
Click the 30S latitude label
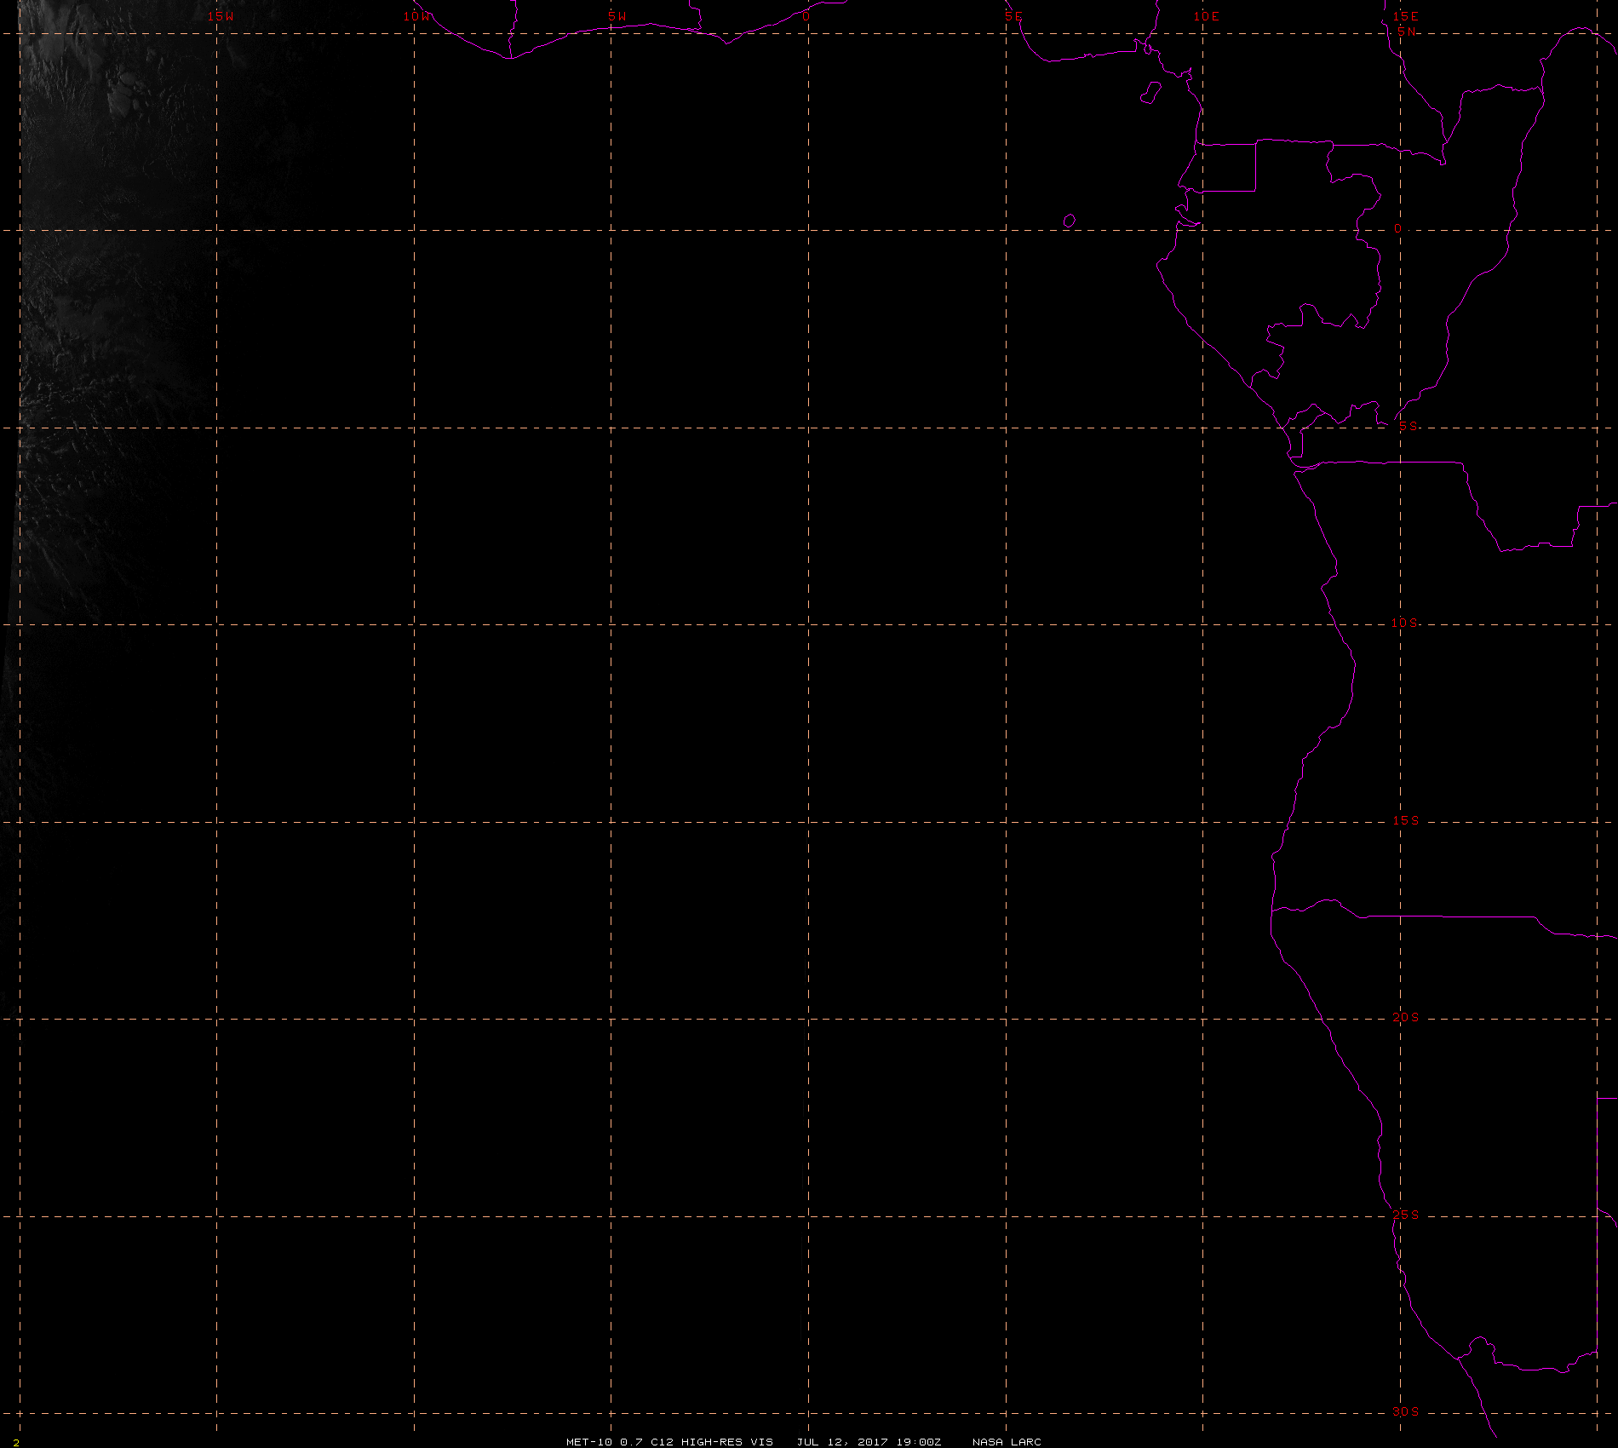coord(1406,1411)
